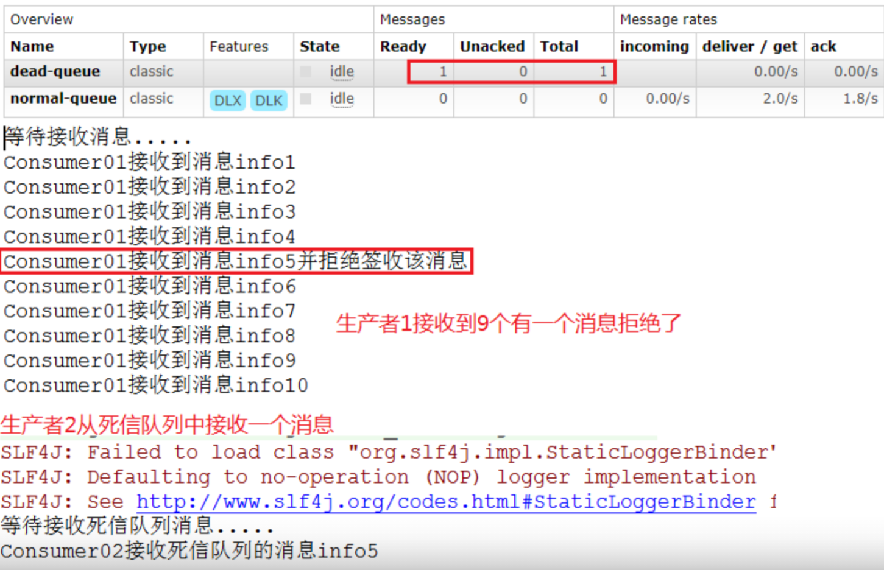This screenshot has width=884, height=570.
Task: Click the DLX feature badge on normal-queue
Action: [228, 100]
